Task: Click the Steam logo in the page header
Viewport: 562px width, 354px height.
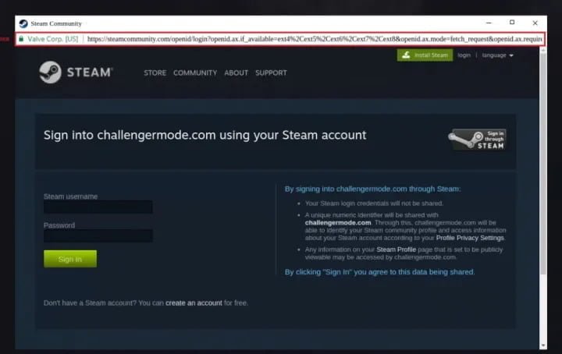Action: pyautogui.click(x=76, y=73)
